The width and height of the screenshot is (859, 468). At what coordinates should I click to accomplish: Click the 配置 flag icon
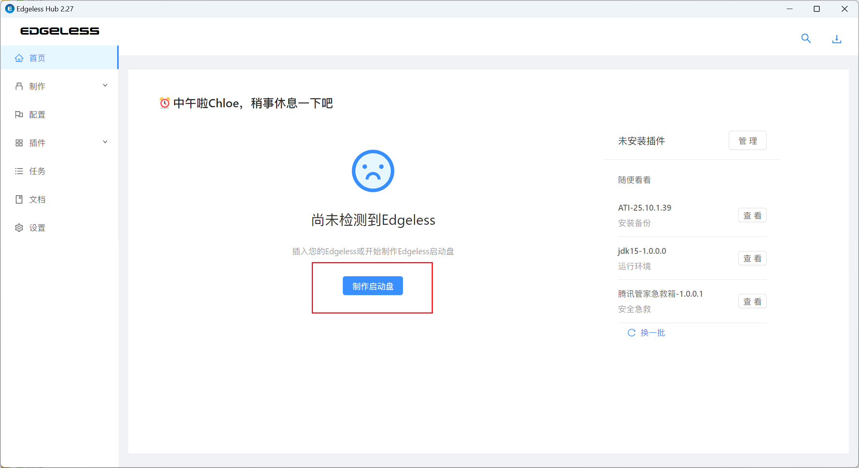[19, 115]
